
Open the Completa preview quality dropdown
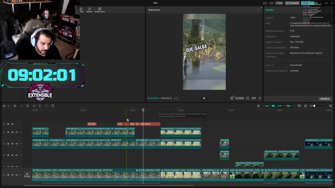pos(239,98)
